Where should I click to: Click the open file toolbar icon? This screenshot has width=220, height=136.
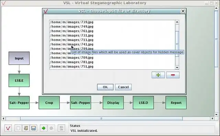(x=26, y=128)
